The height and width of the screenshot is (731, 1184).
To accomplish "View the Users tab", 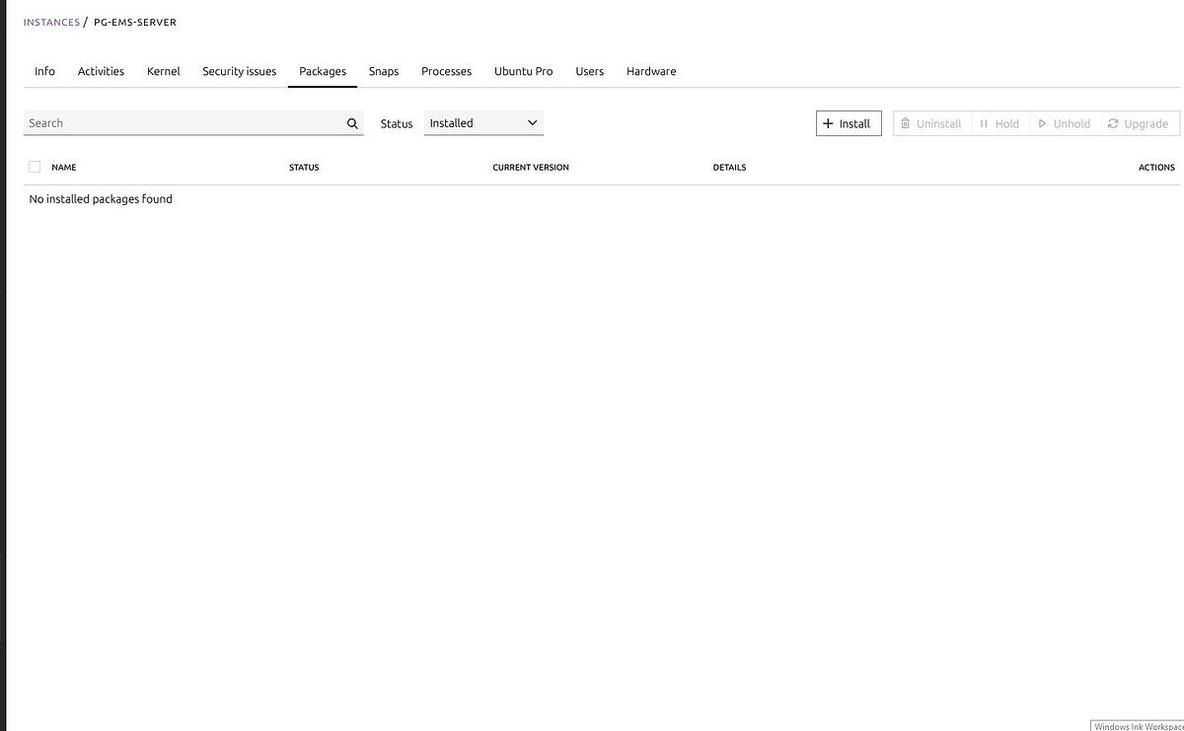I will click(589, 71).
